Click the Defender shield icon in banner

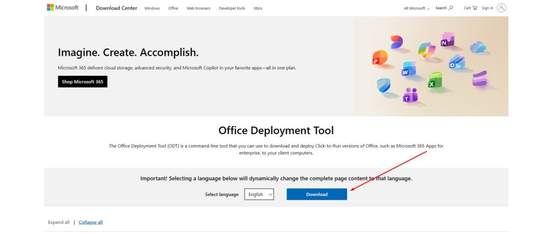coord(383,86)
